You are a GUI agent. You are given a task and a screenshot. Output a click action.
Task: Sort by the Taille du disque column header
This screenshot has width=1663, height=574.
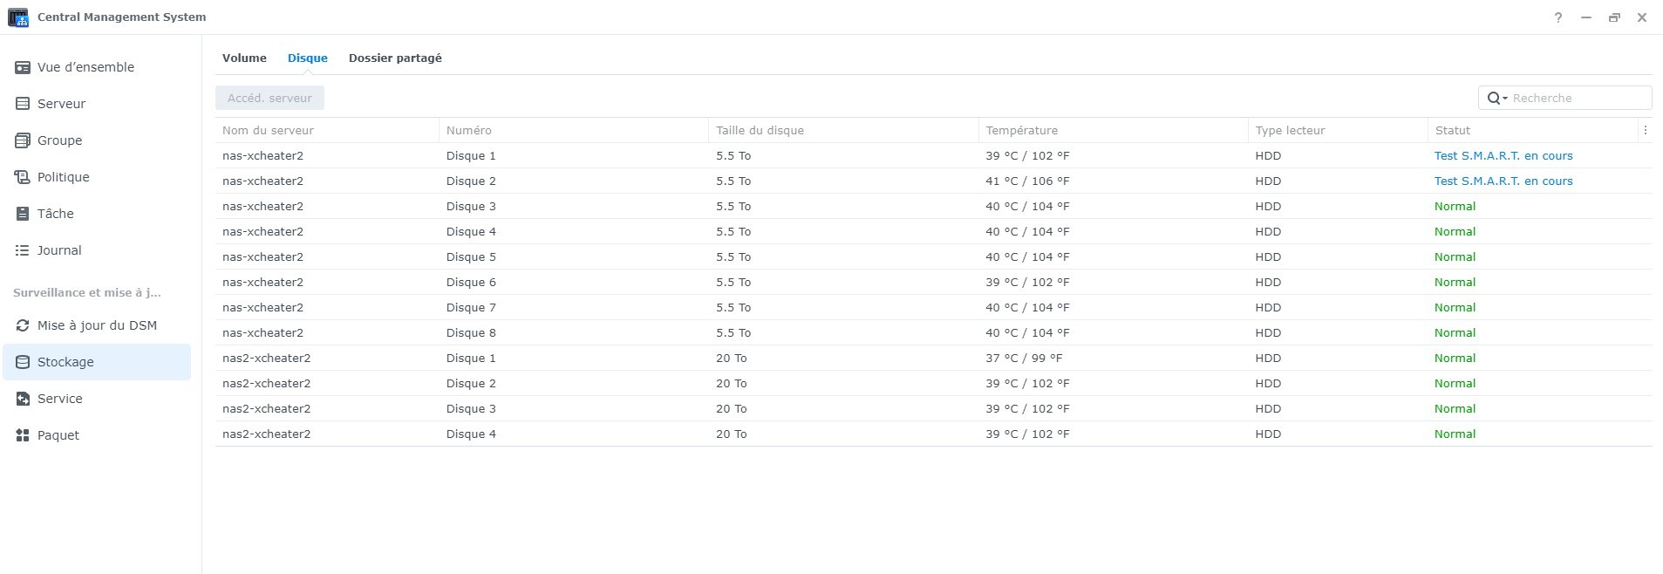click(760, 130)
